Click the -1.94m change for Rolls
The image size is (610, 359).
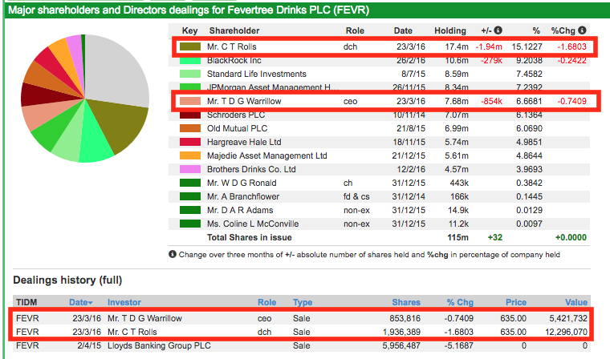(489, 46)
